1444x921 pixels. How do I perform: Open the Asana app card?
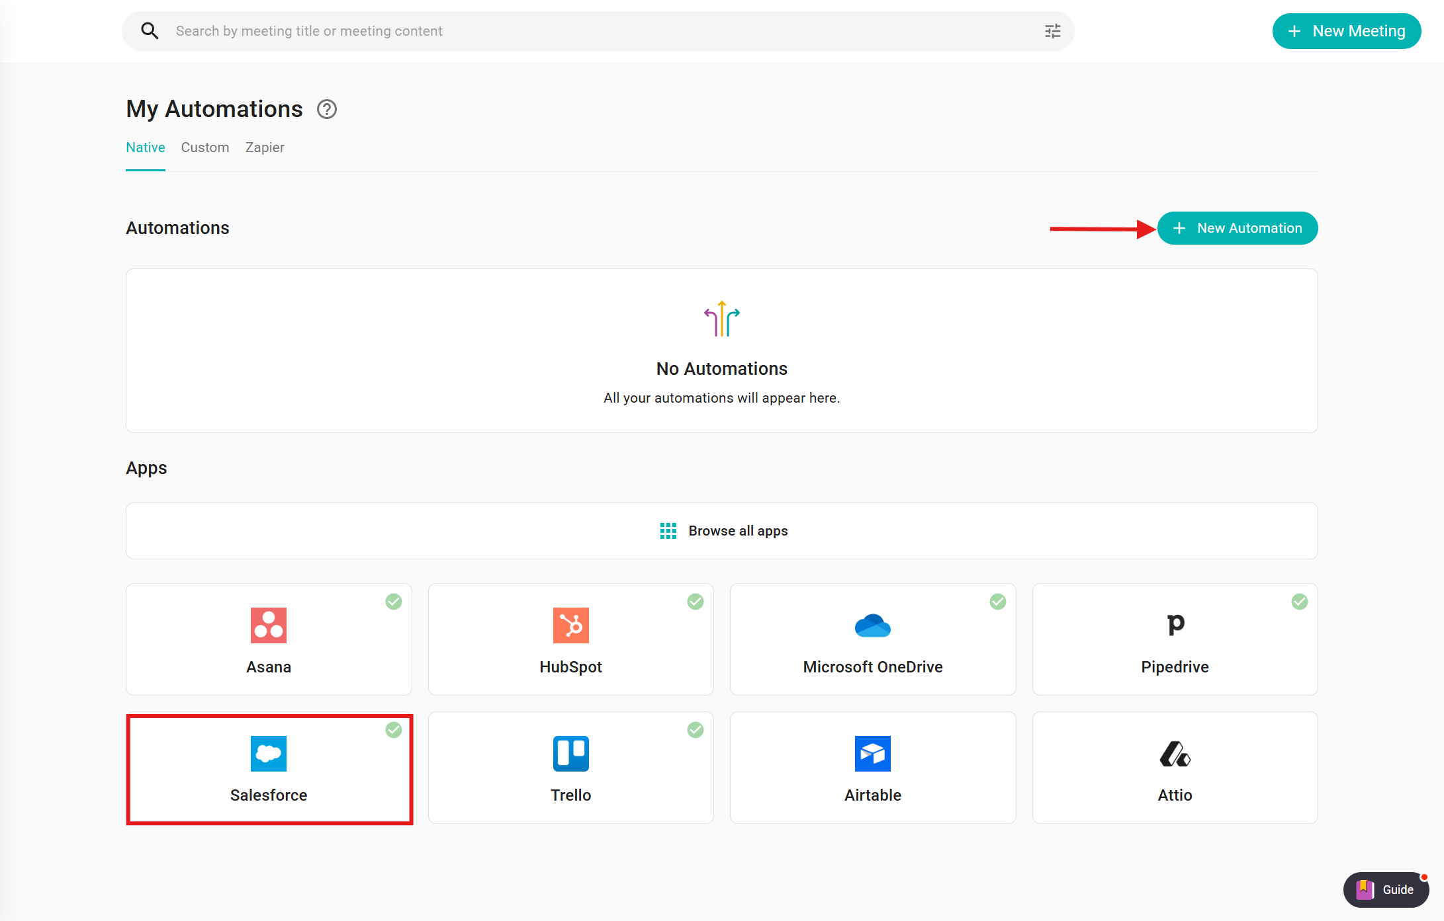[269, 639]
